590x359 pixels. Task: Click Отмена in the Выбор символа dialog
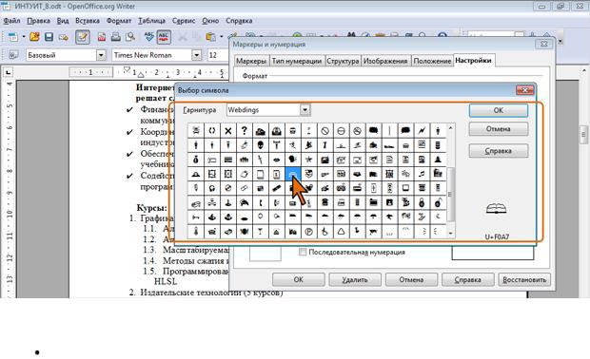(499, 129)
